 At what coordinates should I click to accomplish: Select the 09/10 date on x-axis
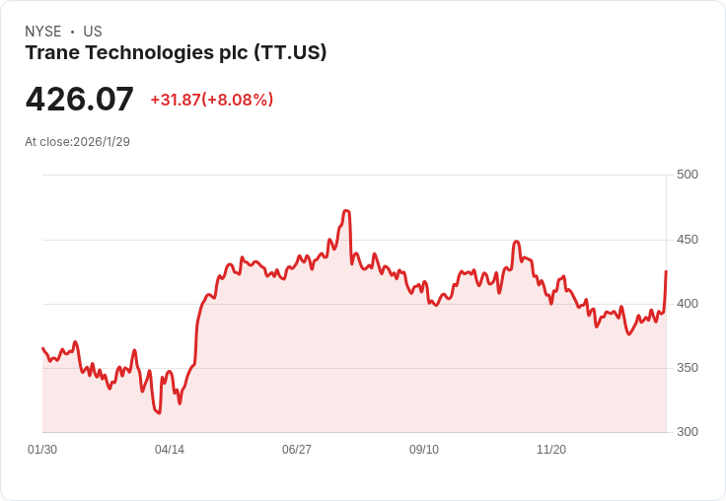pos(424,450)
